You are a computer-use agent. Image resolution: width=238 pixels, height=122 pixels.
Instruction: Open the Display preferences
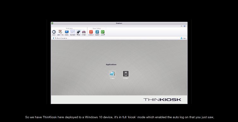point(67,33)
